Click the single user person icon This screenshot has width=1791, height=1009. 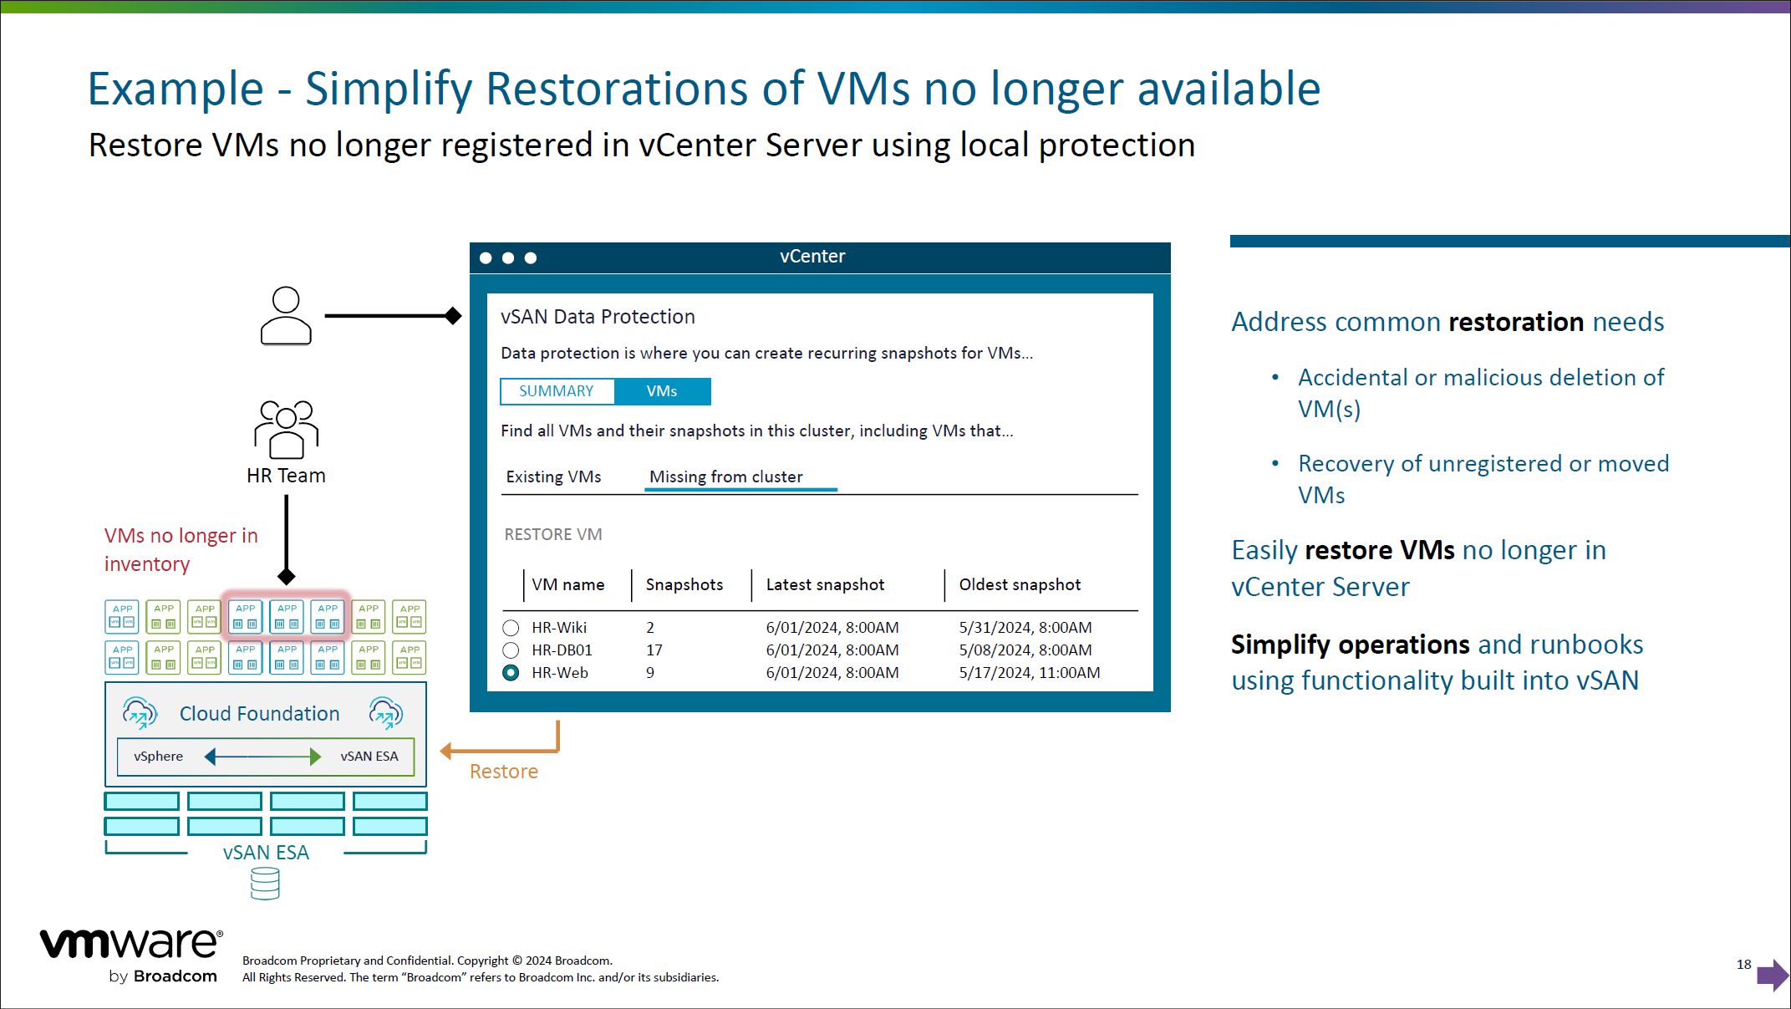(x=286, y=316)
